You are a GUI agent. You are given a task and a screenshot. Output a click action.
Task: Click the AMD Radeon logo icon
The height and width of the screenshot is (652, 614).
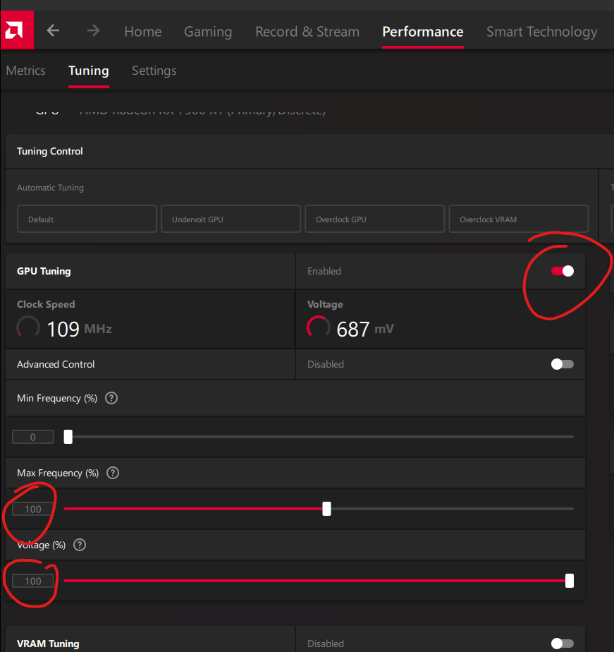tap(16, 30)
